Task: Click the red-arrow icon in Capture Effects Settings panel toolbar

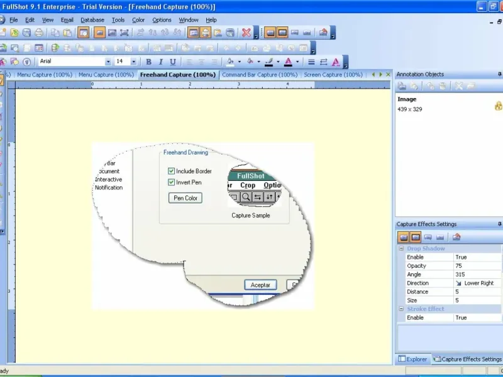Action: pos(456,238)
